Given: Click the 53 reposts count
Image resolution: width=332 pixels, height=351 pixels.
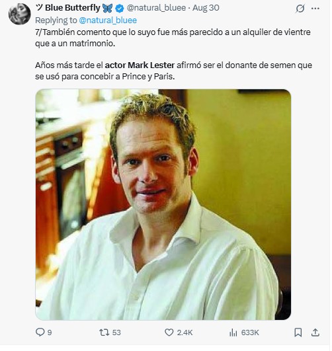Looking at the screenshot, I should tap(117, 334).
